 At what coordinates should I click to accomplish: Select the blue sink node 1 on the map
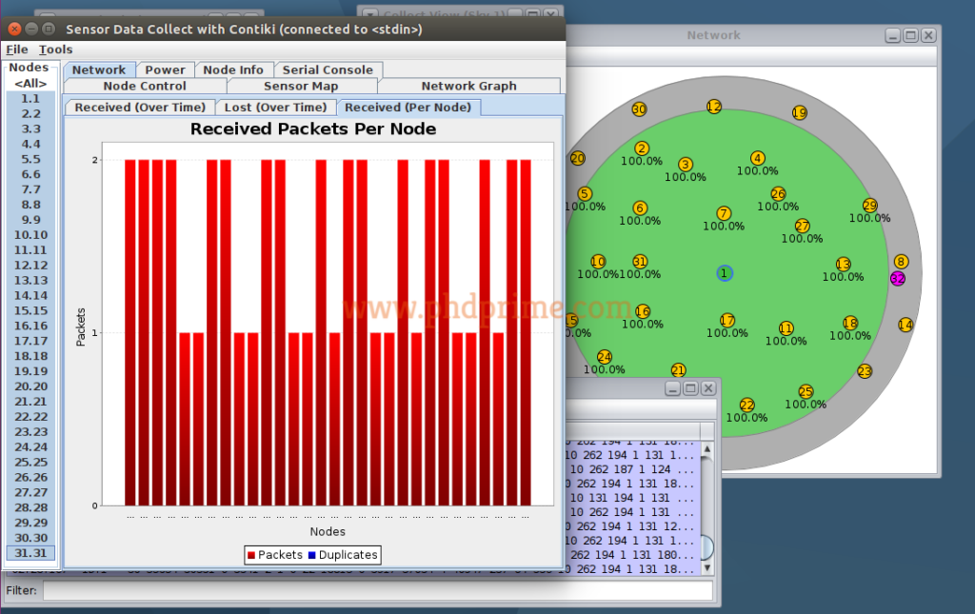coord(725,273)
